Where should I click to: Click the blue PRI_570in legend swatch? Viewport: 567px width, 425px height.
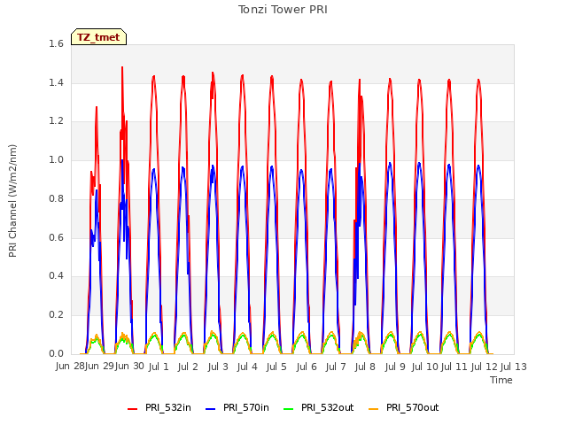click(211, 408)
